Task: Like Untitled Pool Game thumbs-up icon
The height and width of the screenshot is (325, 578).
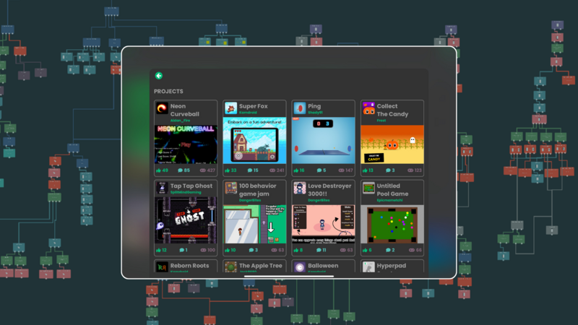Action: (365, 250)
